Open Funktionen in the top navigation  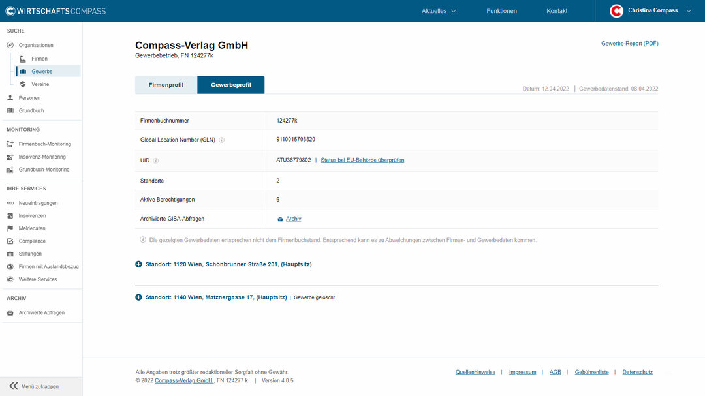pos(501,11)
